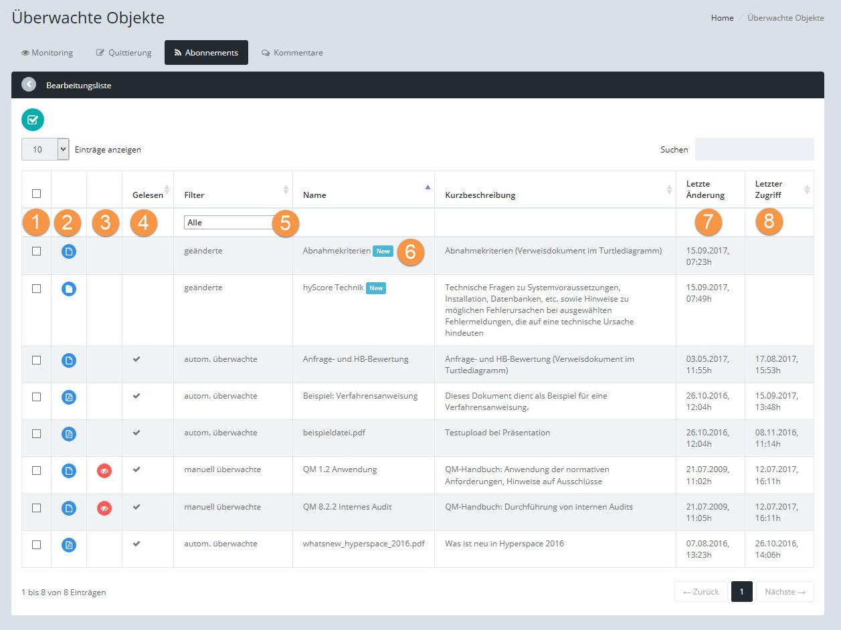
Task: Select checkbox for QM 1.2 Anwendung row
Action: click(x=37, y=470)
